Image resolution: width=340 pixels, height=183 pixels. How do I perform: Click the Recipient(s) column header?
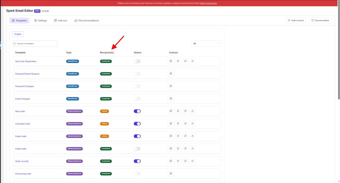(x=107, y=53)
